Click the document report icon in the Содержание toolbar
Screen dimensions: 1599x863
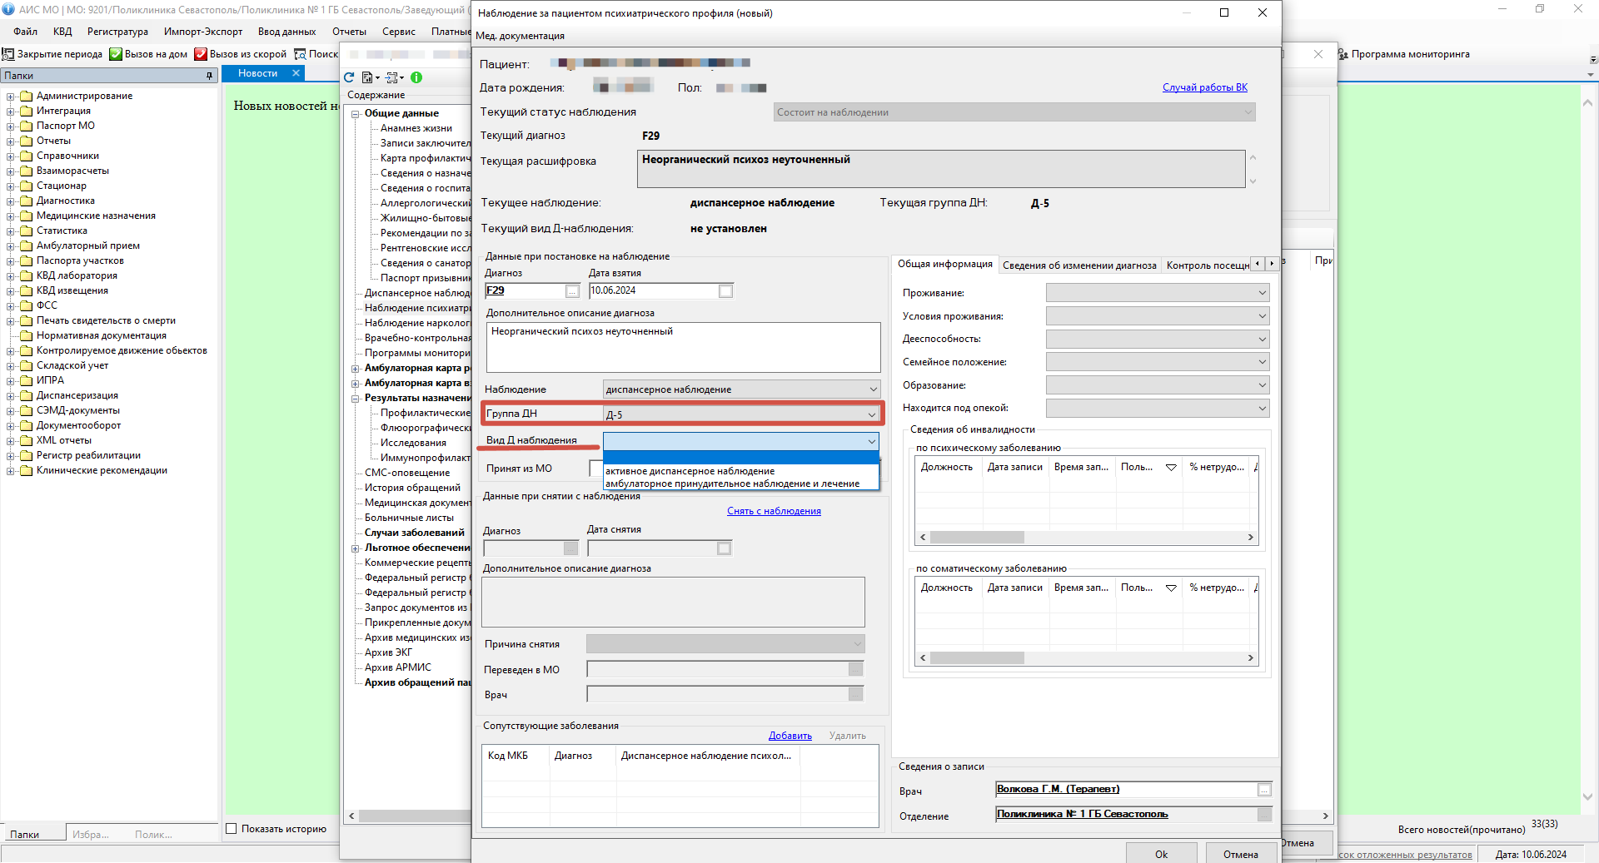click(366, 77)
